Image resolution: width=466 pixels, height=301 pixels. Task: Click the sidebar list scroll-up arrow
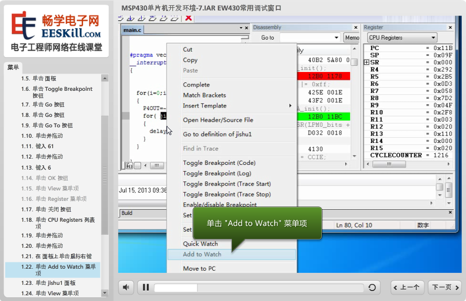[104, 78]
